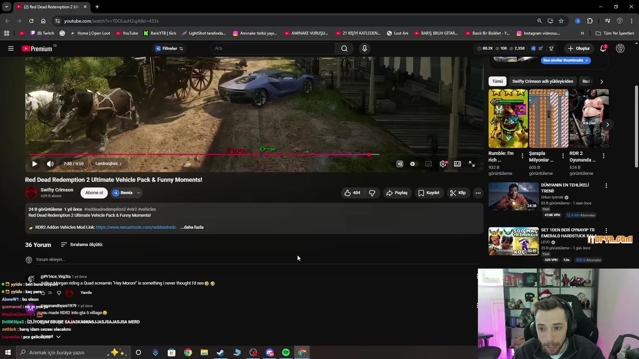Mute the video volume
The height and width of the screenshot is (359, 639).
tap(50, 164)
